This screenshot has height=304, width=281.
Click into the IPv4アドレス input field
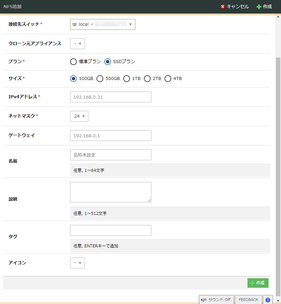(110, 97)
